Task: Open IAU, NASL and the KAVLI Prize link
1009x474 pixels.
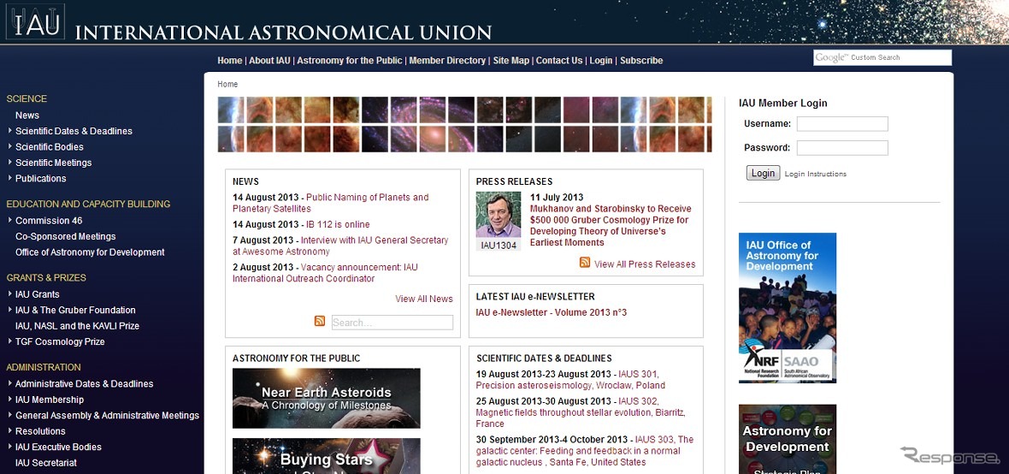Action: click(x=77, y=326)
